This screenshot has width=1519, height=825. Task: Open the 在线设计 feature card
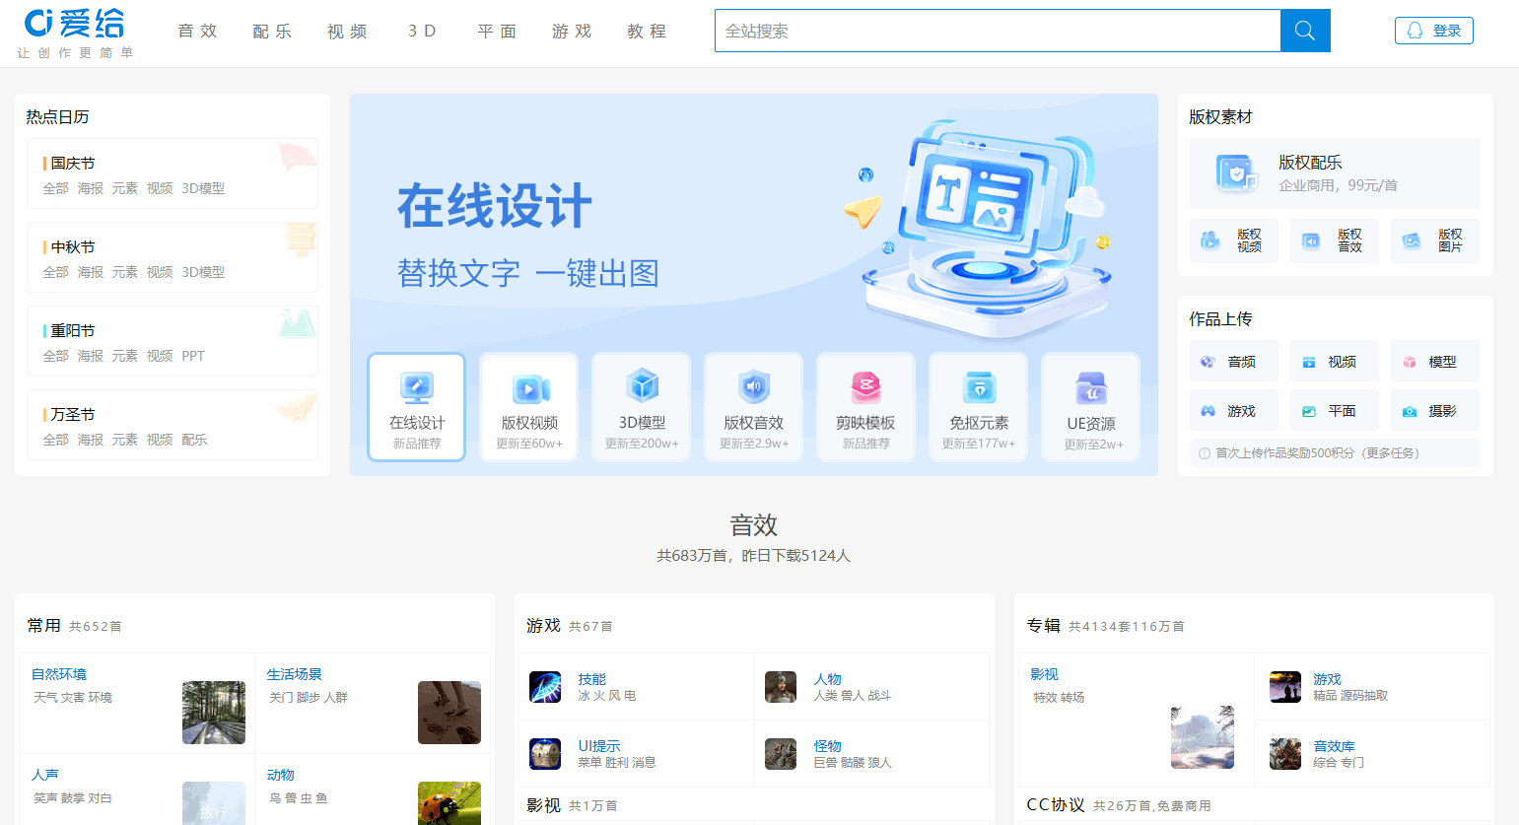click(416, 407)
